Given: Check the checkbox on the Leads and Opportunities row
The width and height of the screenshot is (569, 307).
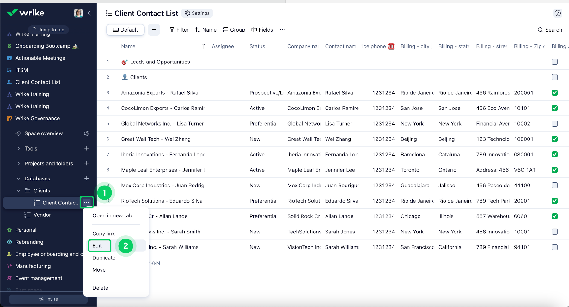Looking at the screenshot, I should pos(554,62).
